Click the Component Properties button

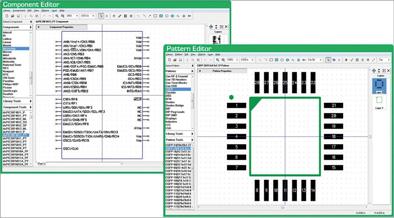tap(61, 27)
